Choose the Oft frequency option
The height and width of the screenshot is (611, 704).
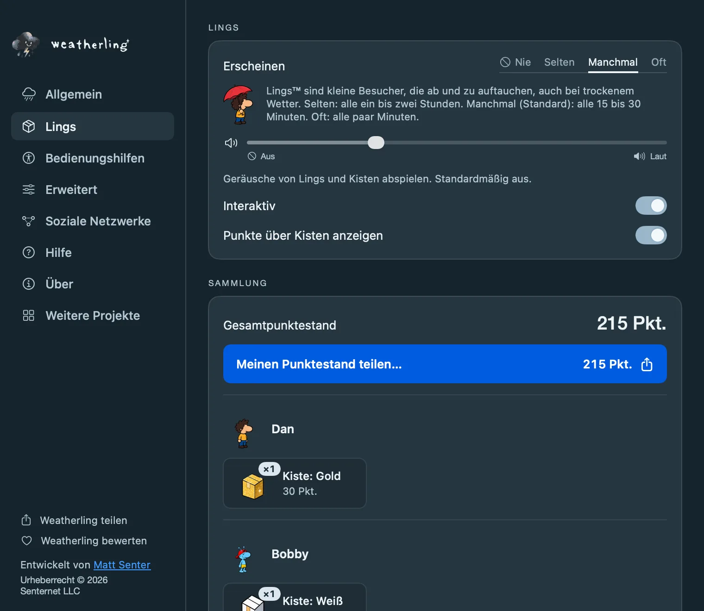point(659,62)
